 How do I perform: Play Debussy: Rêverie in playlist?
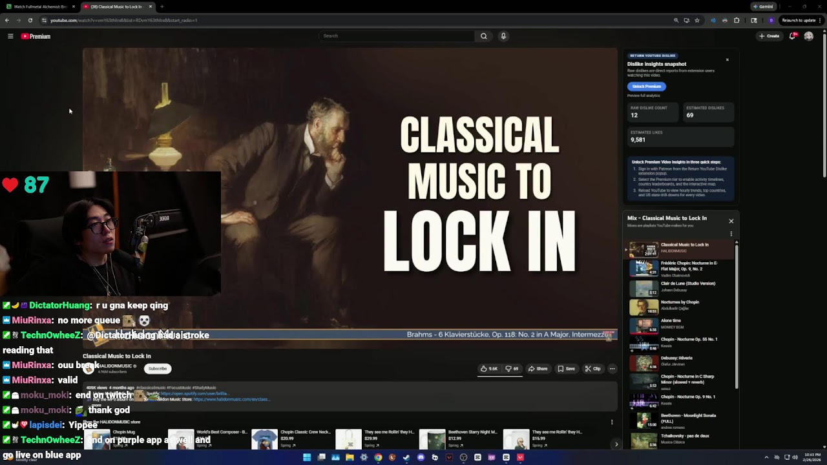click(681, 362)
